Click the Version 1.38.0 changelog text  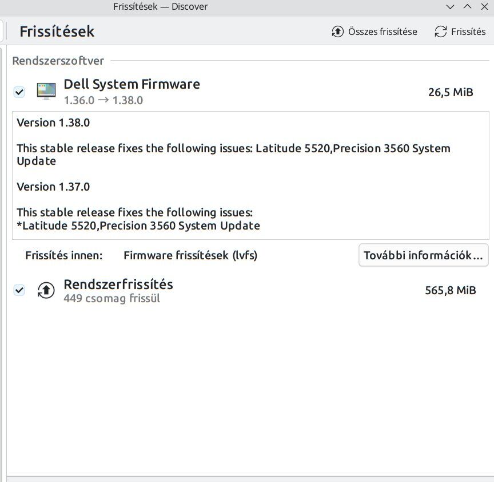tap(53, 123)
